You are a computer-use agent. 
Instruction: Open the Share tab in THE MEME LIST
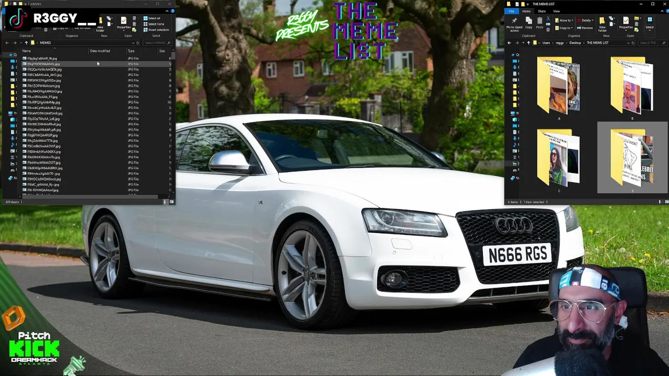541,11
